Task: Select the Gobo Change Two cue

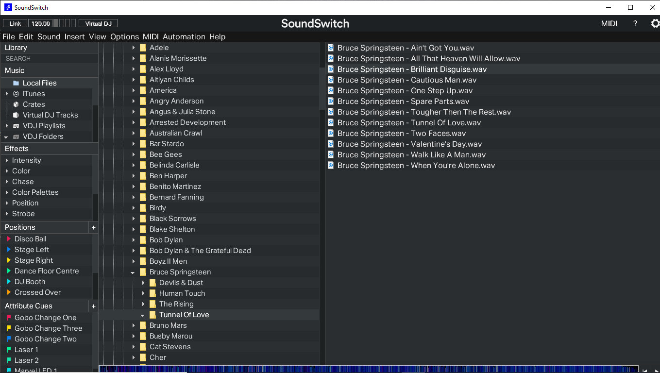Action: point(46,339)
